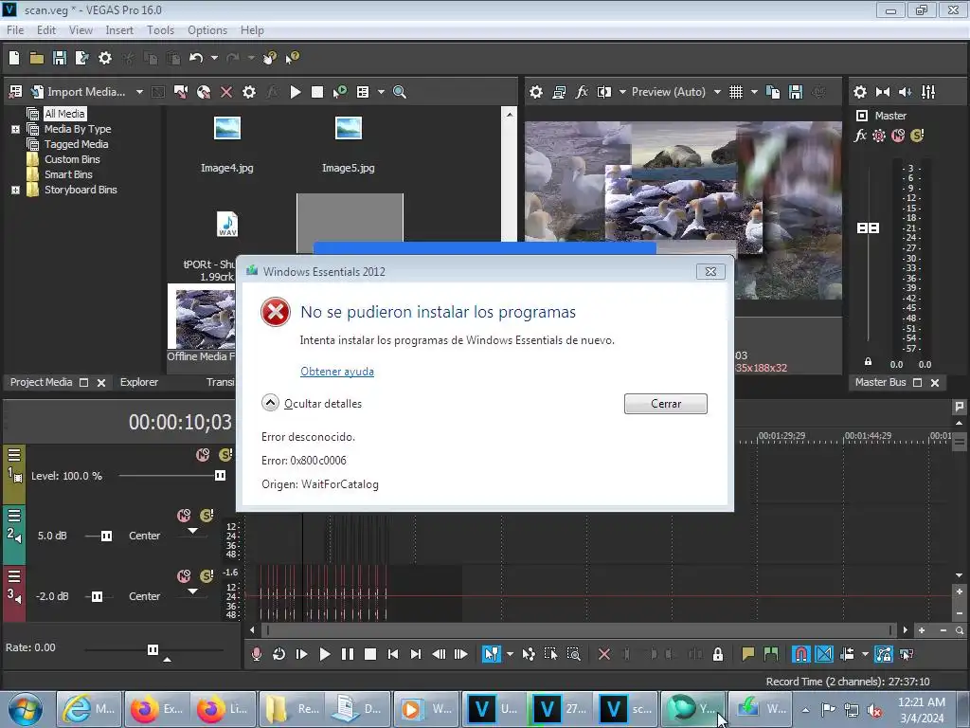Click Master FX button
The image size is (970, 728).
click(x=860, y=136)
